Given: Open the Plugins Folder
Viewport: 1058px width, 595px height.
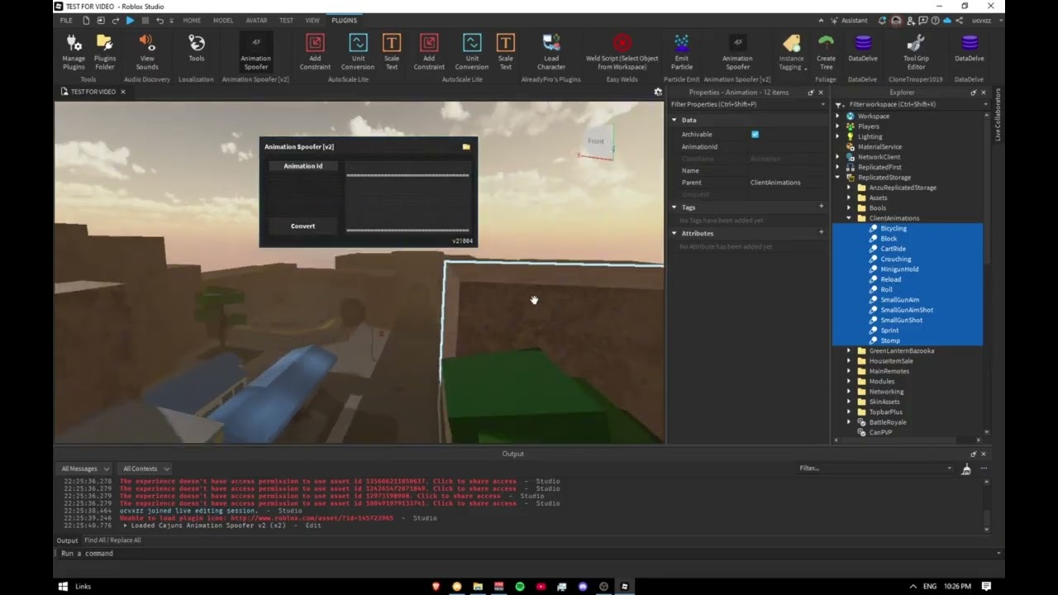Looking at the screenshot, I should (x=104, y=51).
